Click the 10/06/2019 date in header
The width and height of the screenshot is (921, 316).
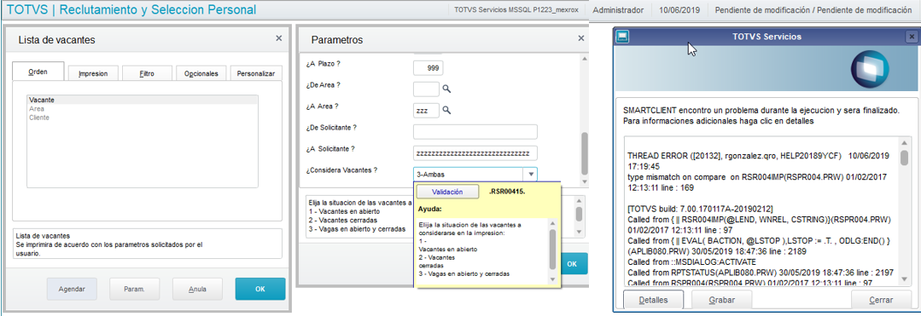click(x=679, y=10)
